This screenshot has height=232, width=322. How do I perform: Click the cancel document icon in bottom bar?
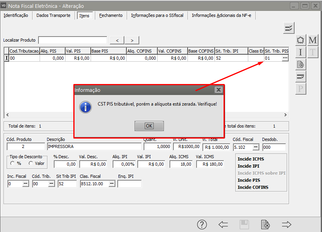[x=266, y=225]
